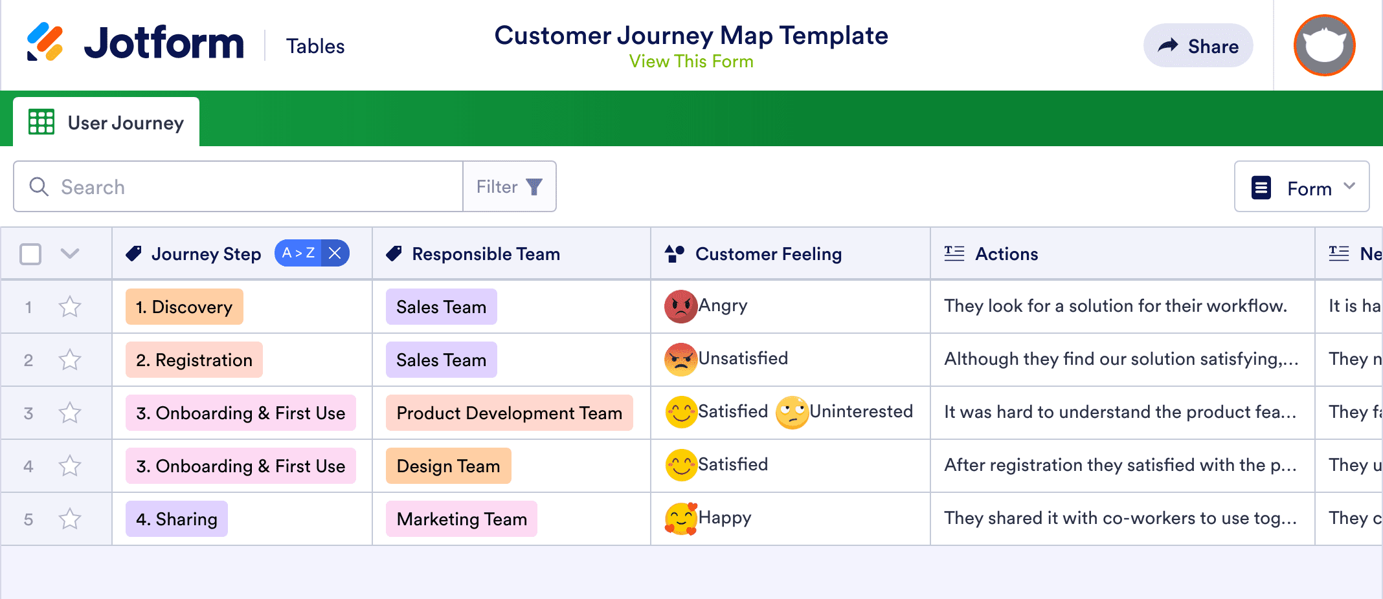
Task: Open the Form view dropdown
Action: [x=1301, y=187]
